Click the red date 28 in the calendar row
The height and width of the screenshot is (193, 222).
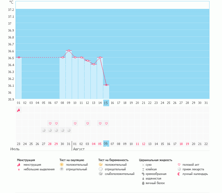click(50, 144)
